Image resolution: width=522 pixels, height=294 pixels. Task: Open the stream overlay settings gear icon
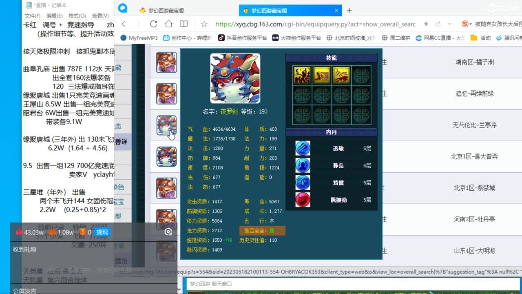coord(168,232)
